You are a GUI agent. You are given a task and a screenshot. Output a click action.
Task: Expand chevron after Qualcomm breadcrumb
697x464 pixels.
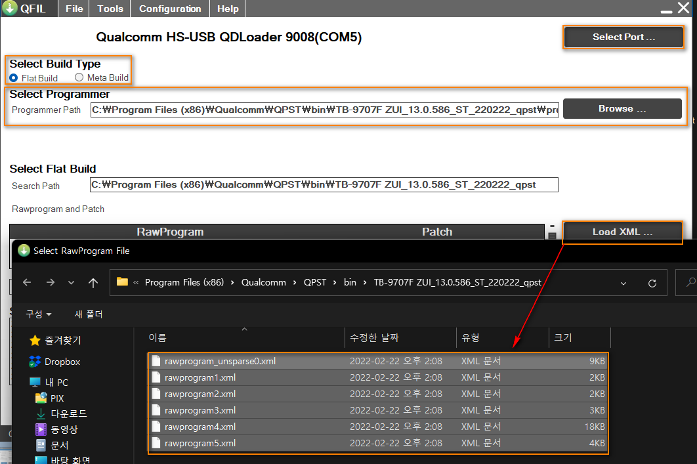pyautogui.click(x=294, y=283)
